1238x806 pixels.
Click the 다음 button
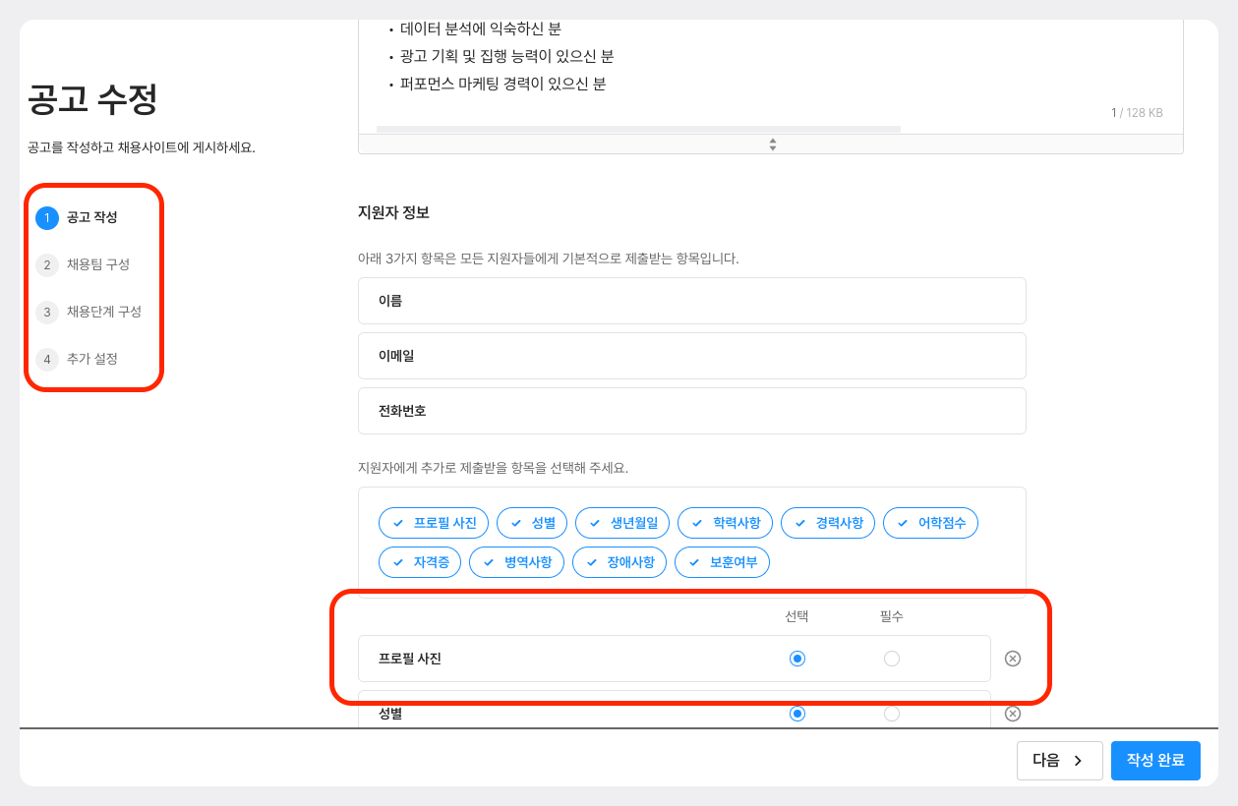coord(1059,761)
